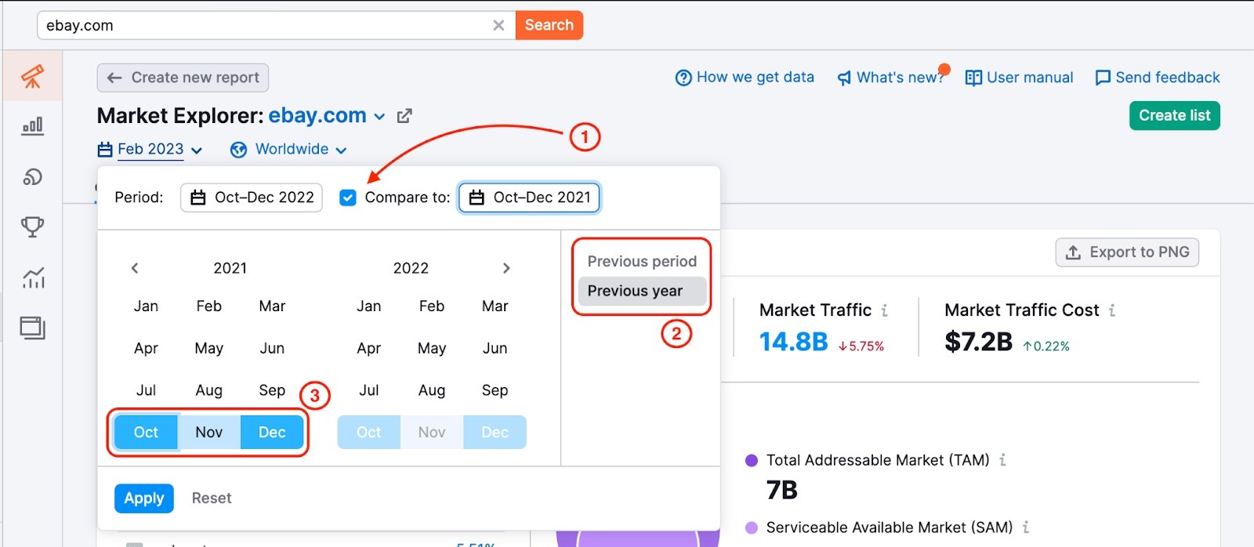
Task: Select Aug in 2022 calendar
Action: tap(432, 390)
